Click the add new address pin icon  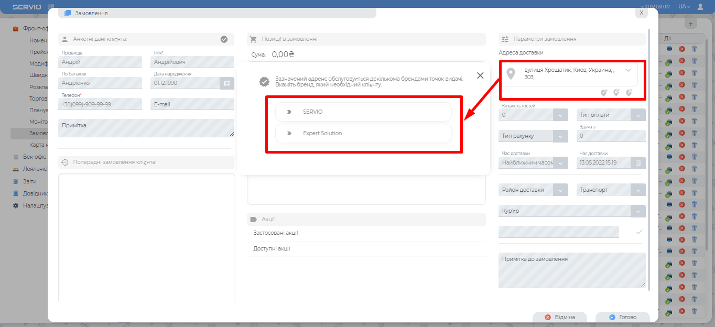[604, 93]
